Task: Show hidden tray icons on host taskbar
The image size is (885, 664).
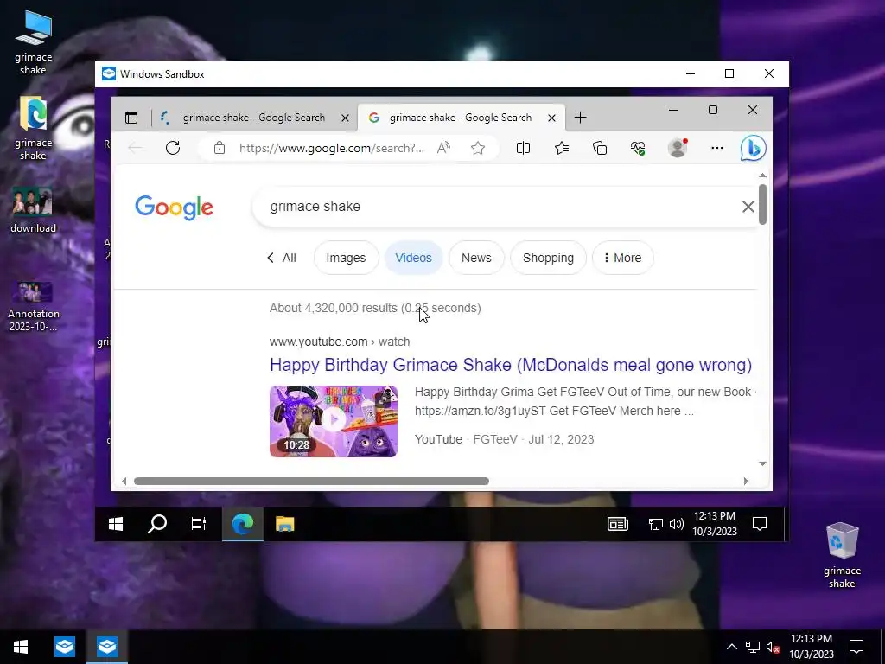Action: tap(731, 647)
